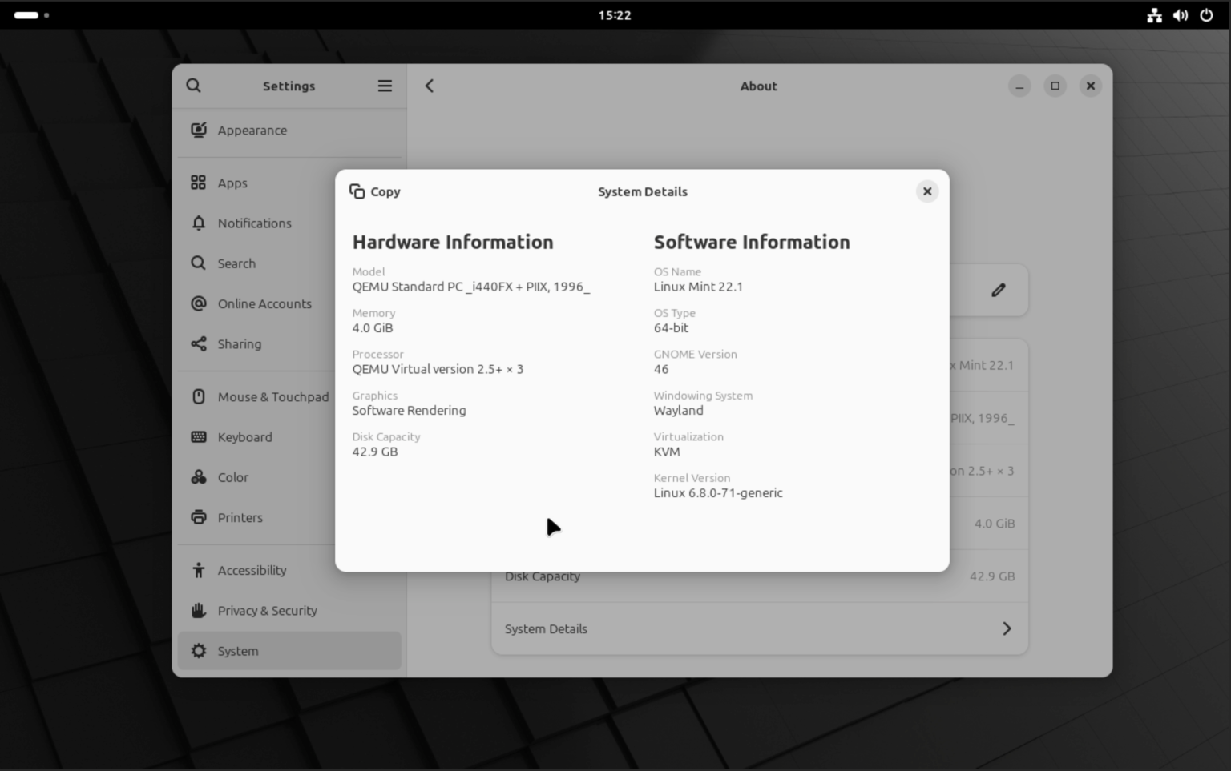The width and height of the screenshot is (1231, 771).
Task: Open the network icon in top bar
Action: tap(1154, 14)
